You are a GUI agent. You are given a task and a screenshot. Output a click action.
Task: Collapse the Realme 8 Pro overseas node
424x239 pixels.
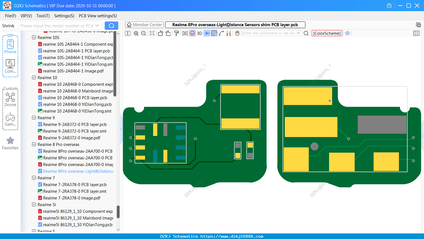34,144
